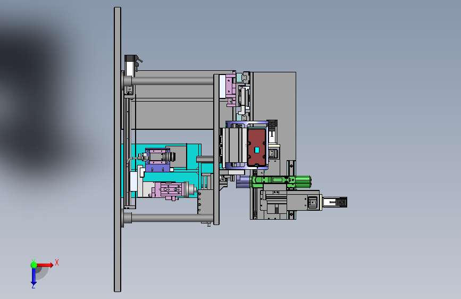
Task: Select the red-brown rectangular plate in the model
Action: [x=257, y=148]
